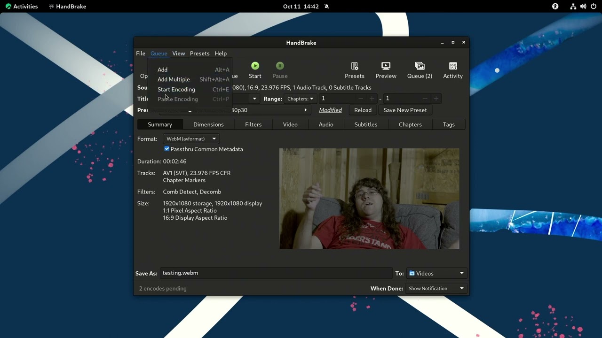Expand the Title dropdown arrow
Viewport: 602px width, 338px height.
pos(254,99)
